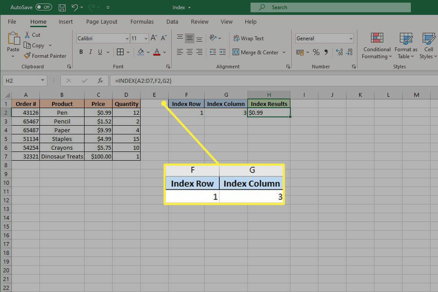Open the font name Calibri dropdown

click(x=127, y=39)
